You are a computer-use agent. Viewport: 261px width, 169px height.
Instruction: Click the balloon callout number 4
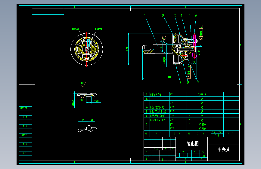tap(181, 16)
